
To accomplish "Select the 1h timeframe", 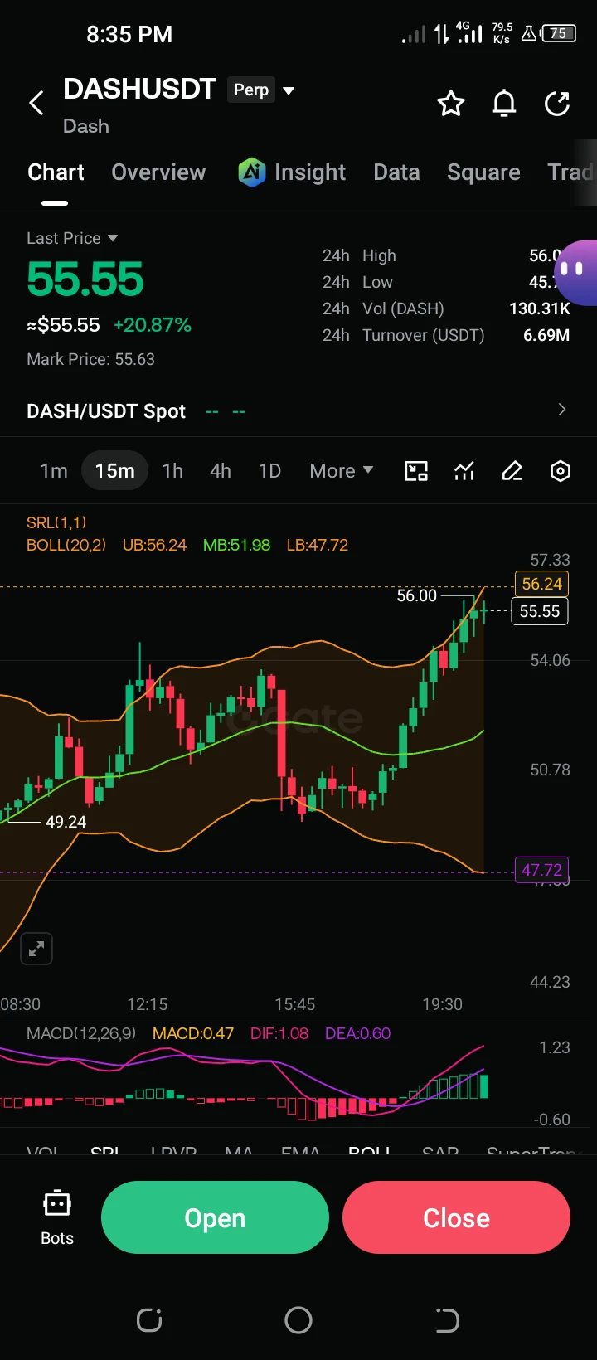I will [x=172, y=471].
